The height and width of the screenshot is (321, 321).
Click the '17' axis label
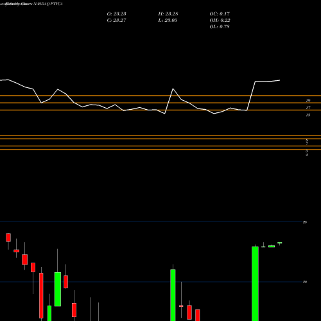coord(308,108)
